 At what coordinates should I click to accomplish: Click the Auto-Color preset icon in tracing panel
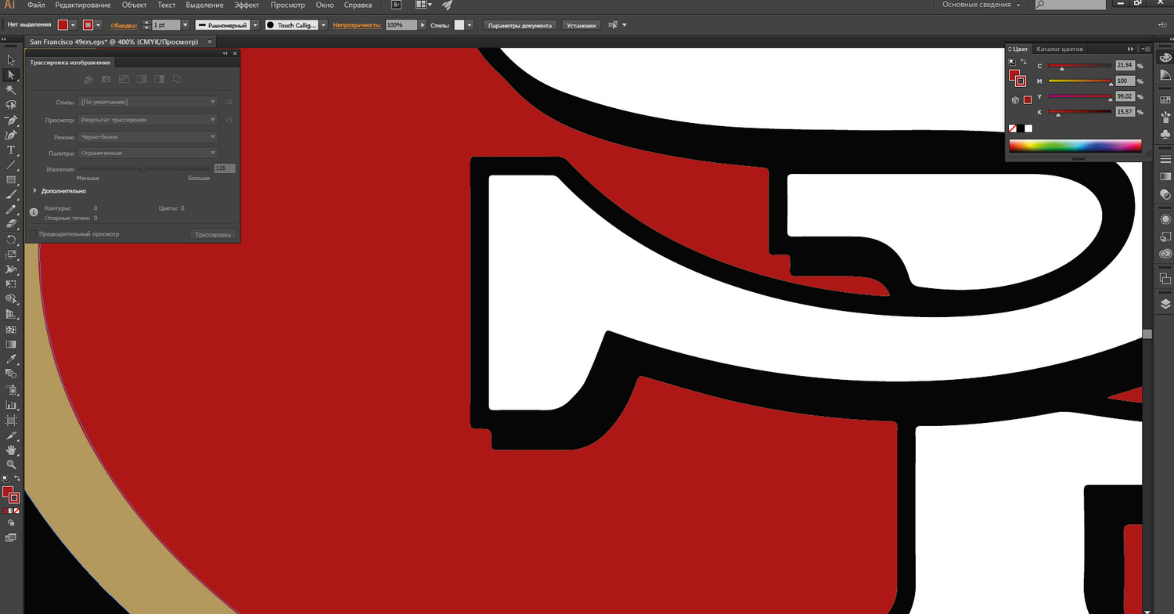coord(88,79)
